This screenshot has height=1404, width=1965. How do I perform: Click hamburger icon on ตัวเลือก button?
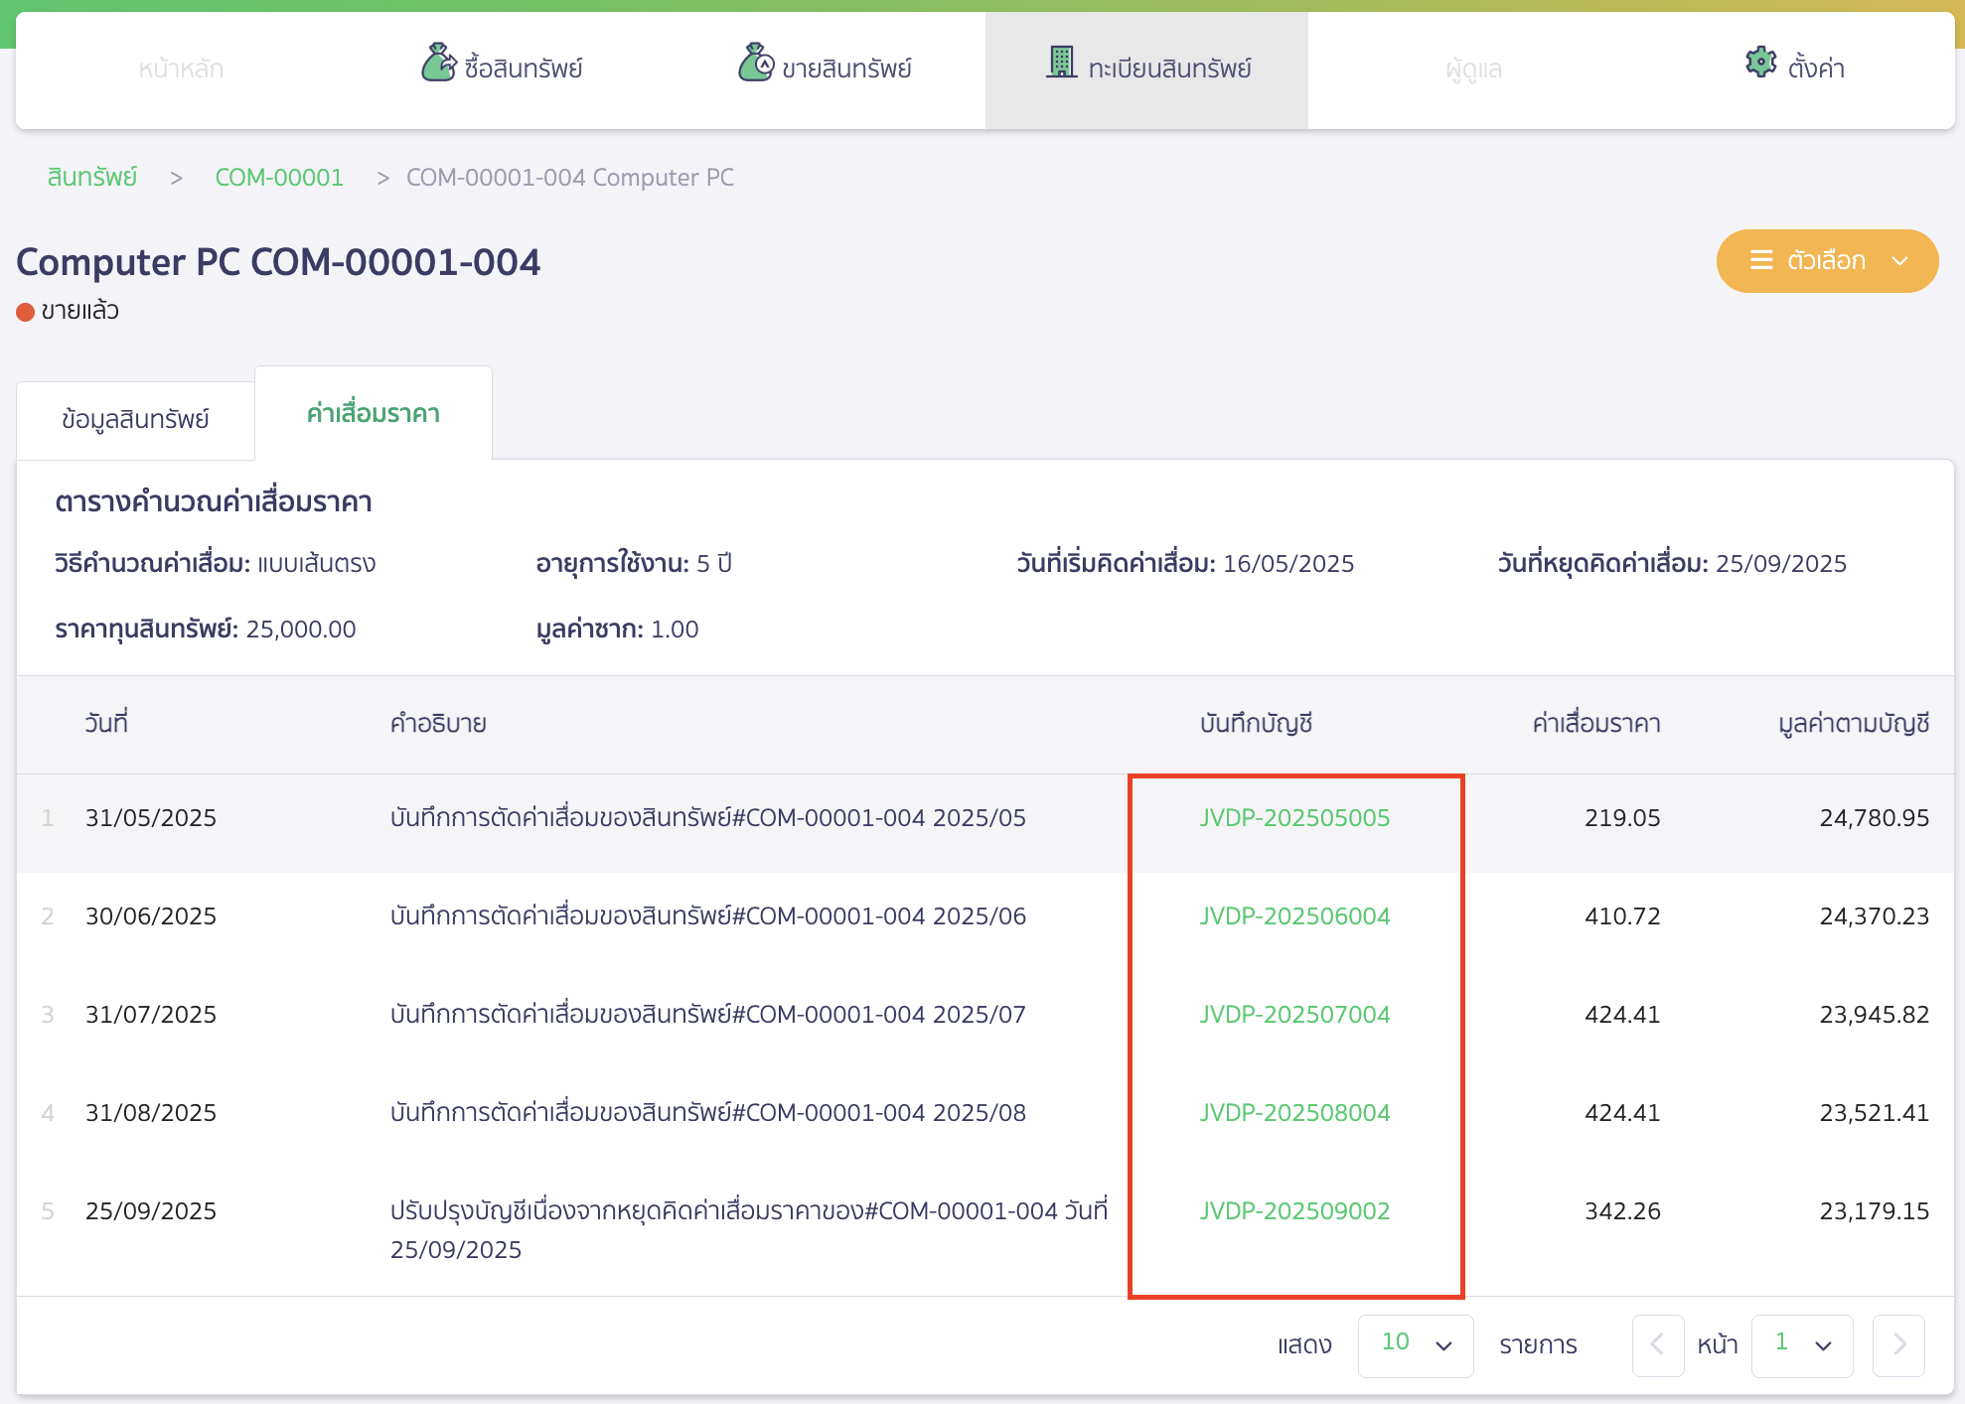point(1761,260)
